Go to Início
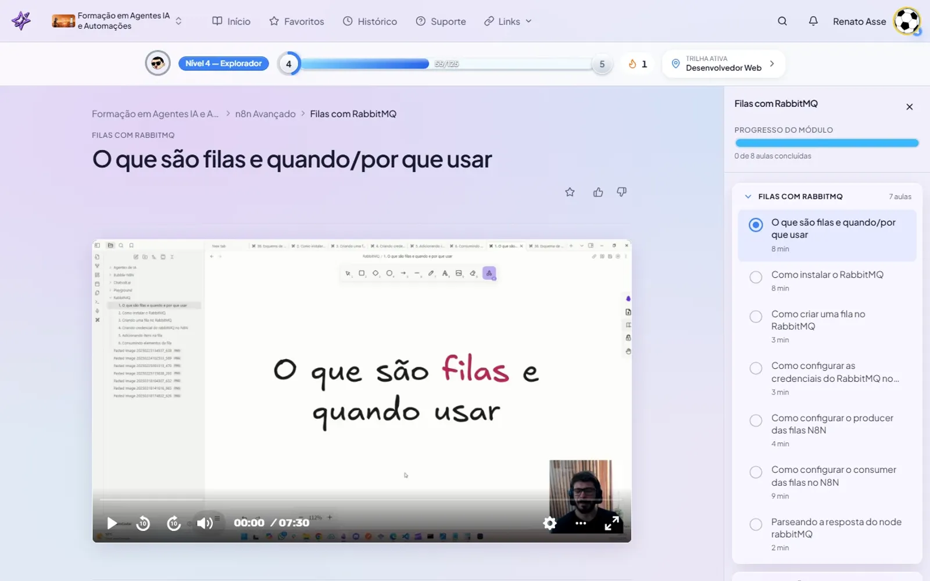This screenshot has width=930, height=581. 231,21
